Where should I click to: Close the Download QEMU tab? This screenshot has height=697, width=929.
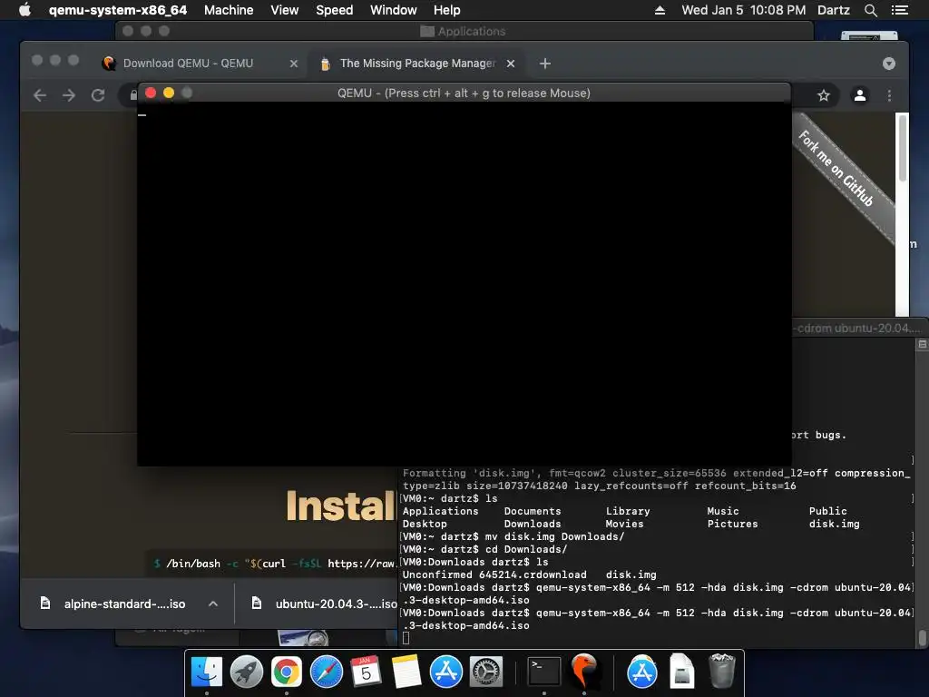click(x=293, y=64)
